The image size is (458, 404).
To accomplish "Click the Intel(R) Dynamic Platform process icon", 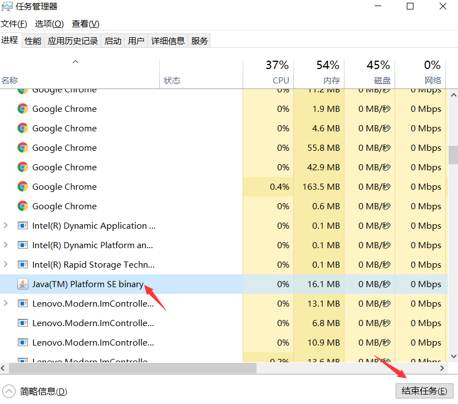I will tap(23, 245).
